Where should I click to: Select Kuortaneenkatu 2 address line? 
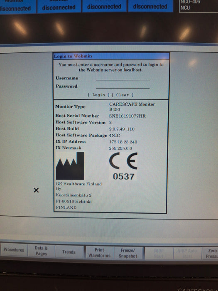pyautogui.click(x=73, y=195)
